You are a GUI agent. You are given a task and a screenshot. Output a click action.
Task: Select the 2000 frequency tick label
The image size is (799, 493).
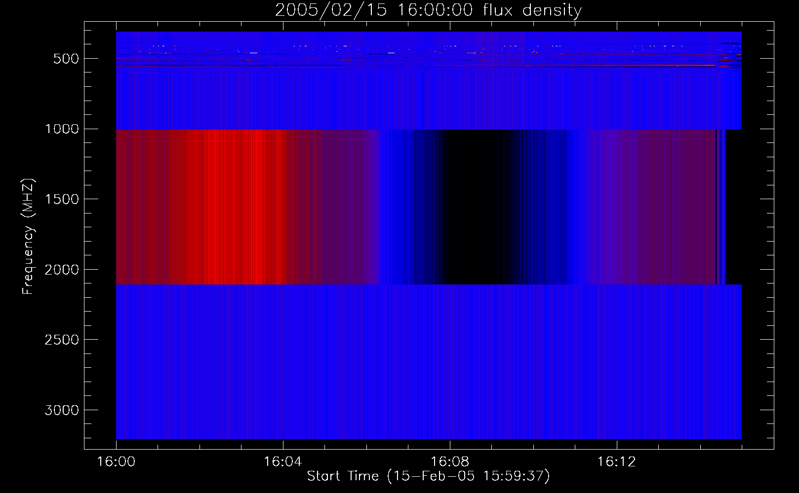pos(62,270)
